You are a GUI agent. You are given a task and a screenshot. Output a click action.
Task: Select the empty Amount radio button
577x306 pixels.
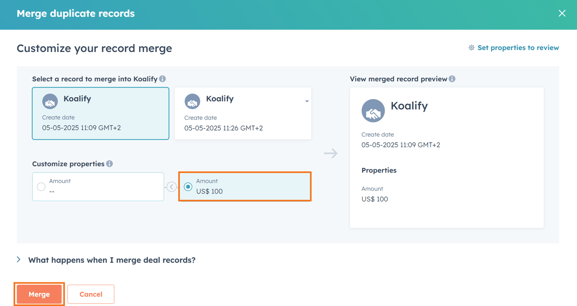(41, 186)
